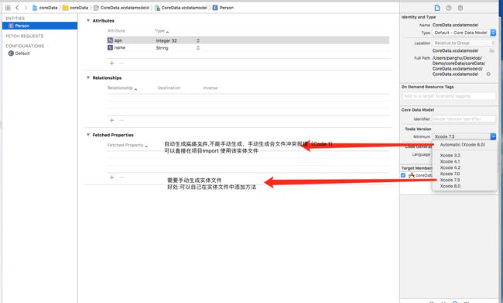The width and height of the screenshot is (503, 303).
Task: Sort attributes by the Type column
Action: [162, 31]
